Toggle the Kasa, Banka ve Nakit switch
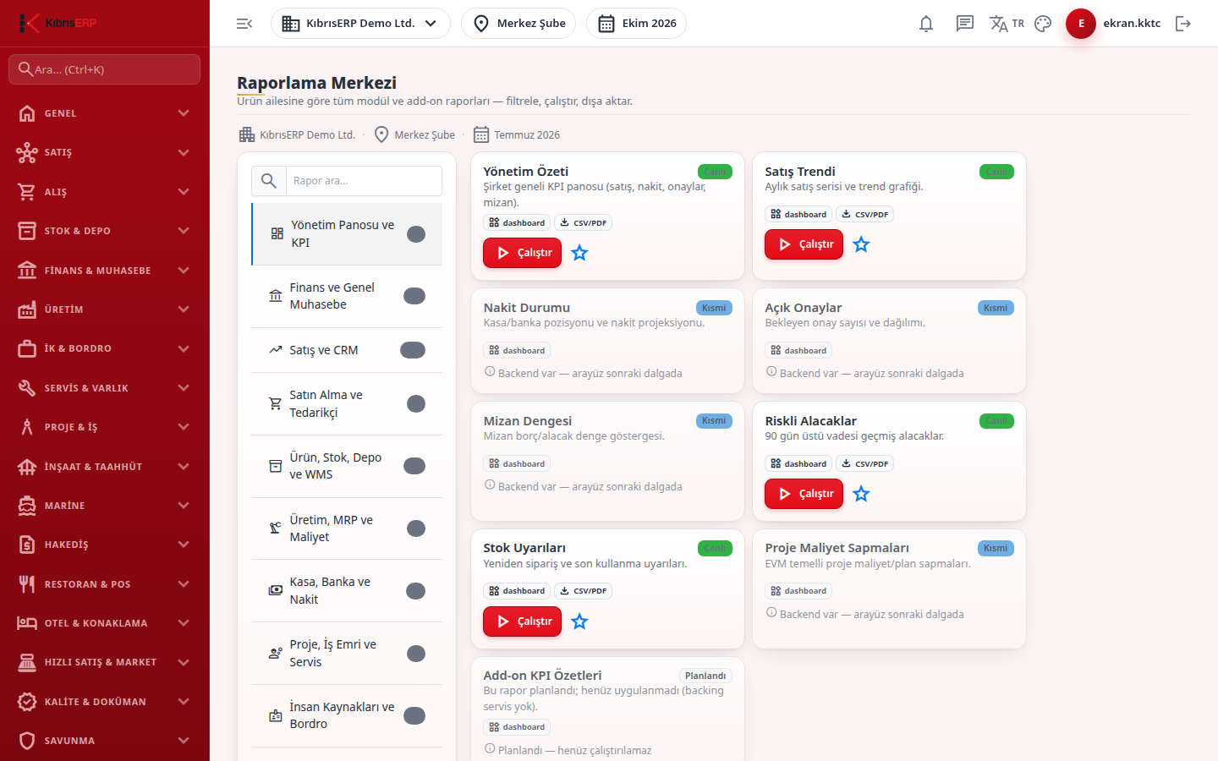Screen dimensions: 1218x761 415,591
